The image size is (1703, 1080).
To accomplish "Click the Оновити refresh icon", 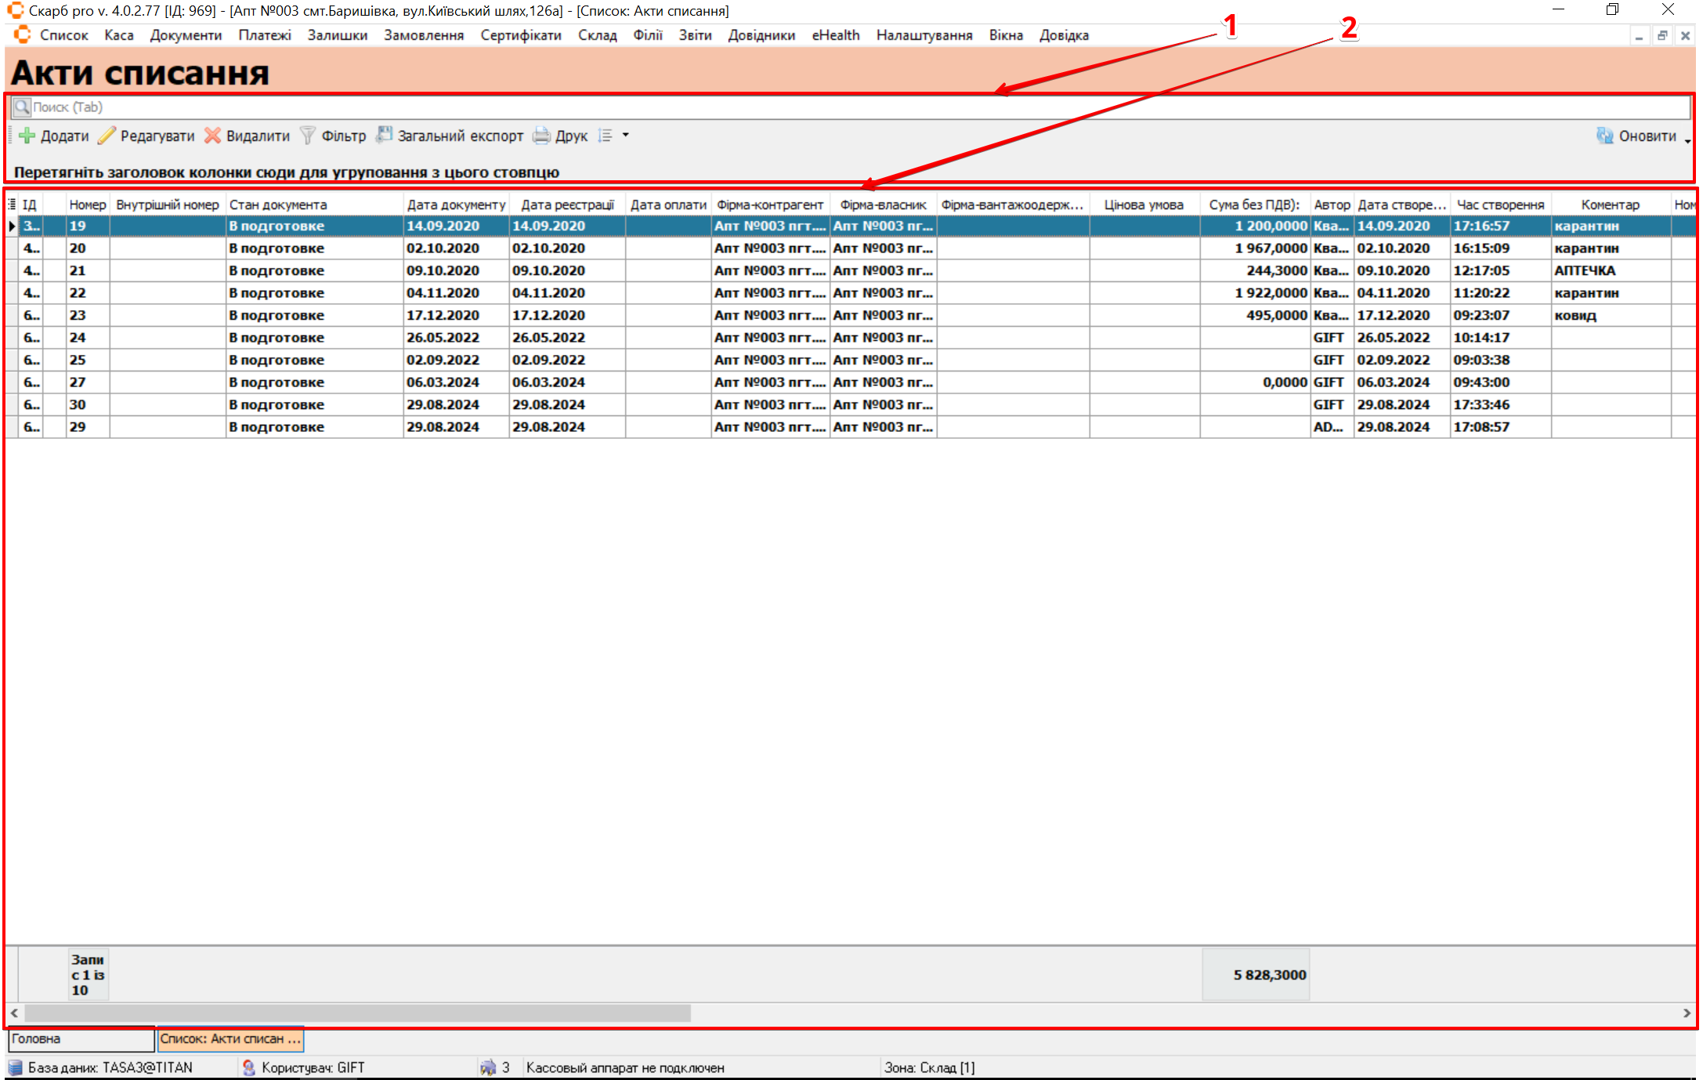I will 1605,136.
